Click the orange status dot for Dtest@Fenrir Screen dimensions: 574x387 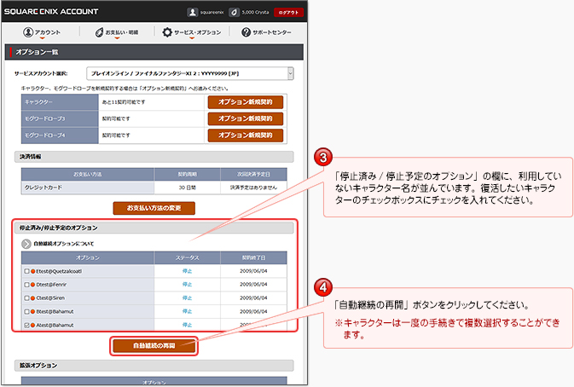click(33, 285)
